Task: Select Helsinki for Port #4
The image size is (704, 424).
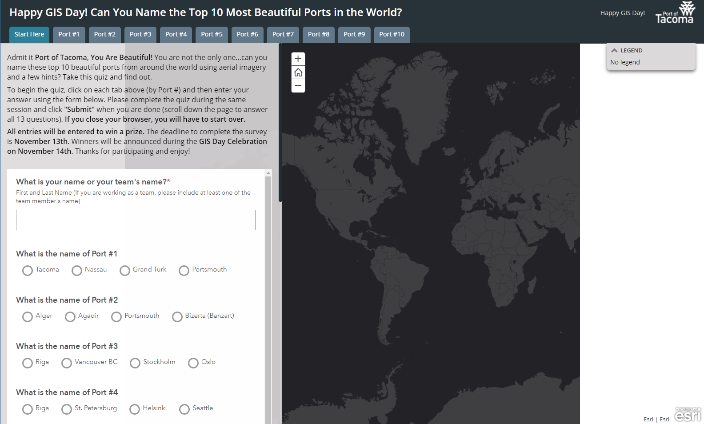Action: click(135, 409)
